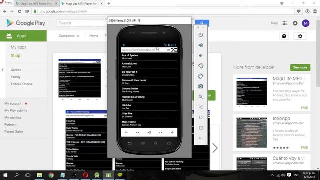Click the notifications bell icon on Google Play
Viewport: 320px width, 180px height.
tap(295, 23)
